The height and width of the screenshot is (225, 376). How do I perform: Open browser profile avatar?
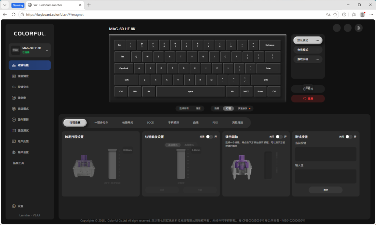point(362,15)
